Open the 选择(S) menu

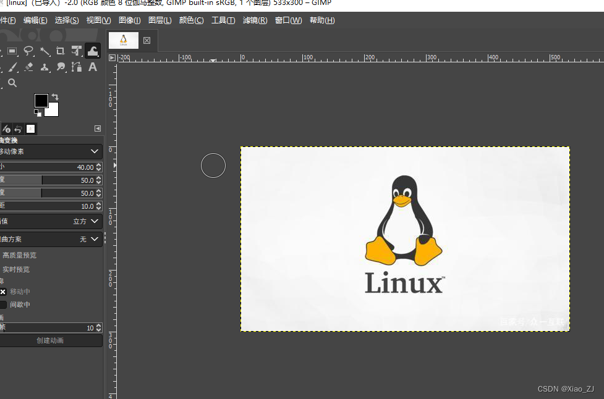(67, 20)
